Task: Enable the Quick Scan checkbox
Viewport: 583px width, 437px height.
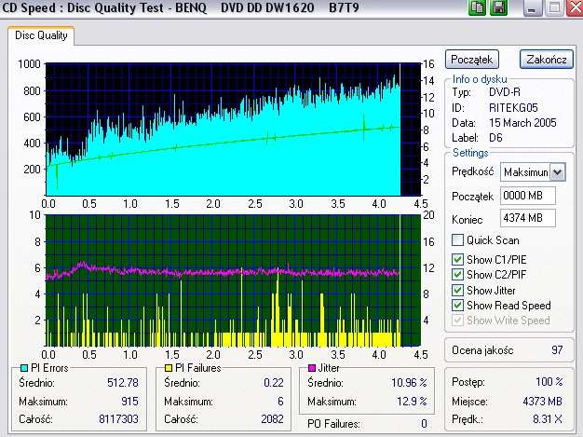Action: point(457,240)
